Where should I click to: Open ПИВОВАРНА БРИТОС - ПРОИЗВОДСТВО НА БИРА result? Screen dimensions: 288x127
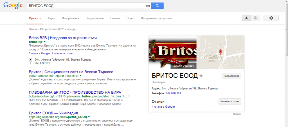(75, 92)
